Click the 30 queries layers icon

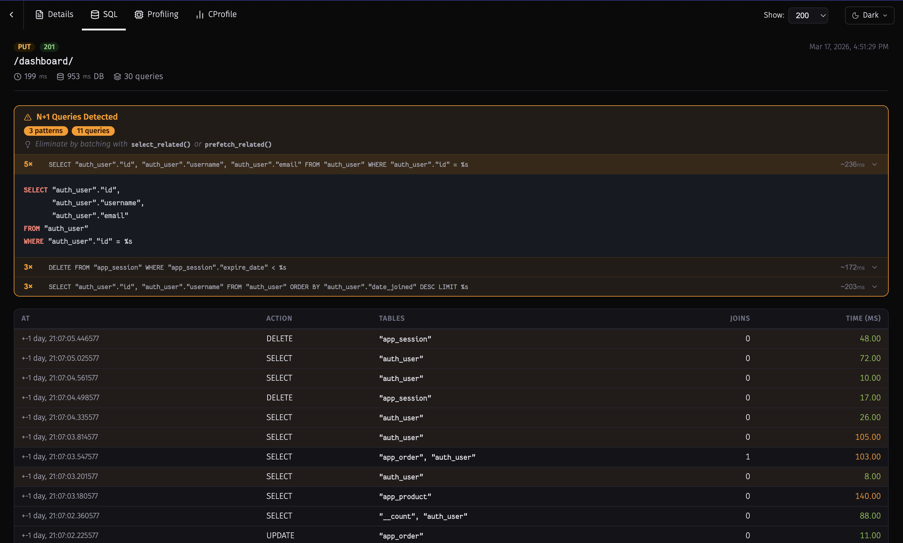(117, 76)
